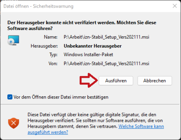
Task: Click the Ausführen button
Action: pyautogui.click(x=116, y=81)
